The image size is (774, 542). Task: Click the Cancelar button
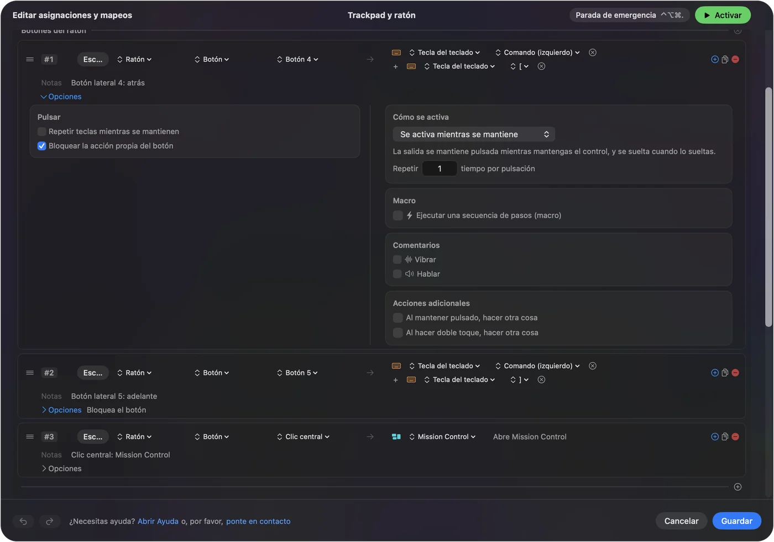pos(681,521)
